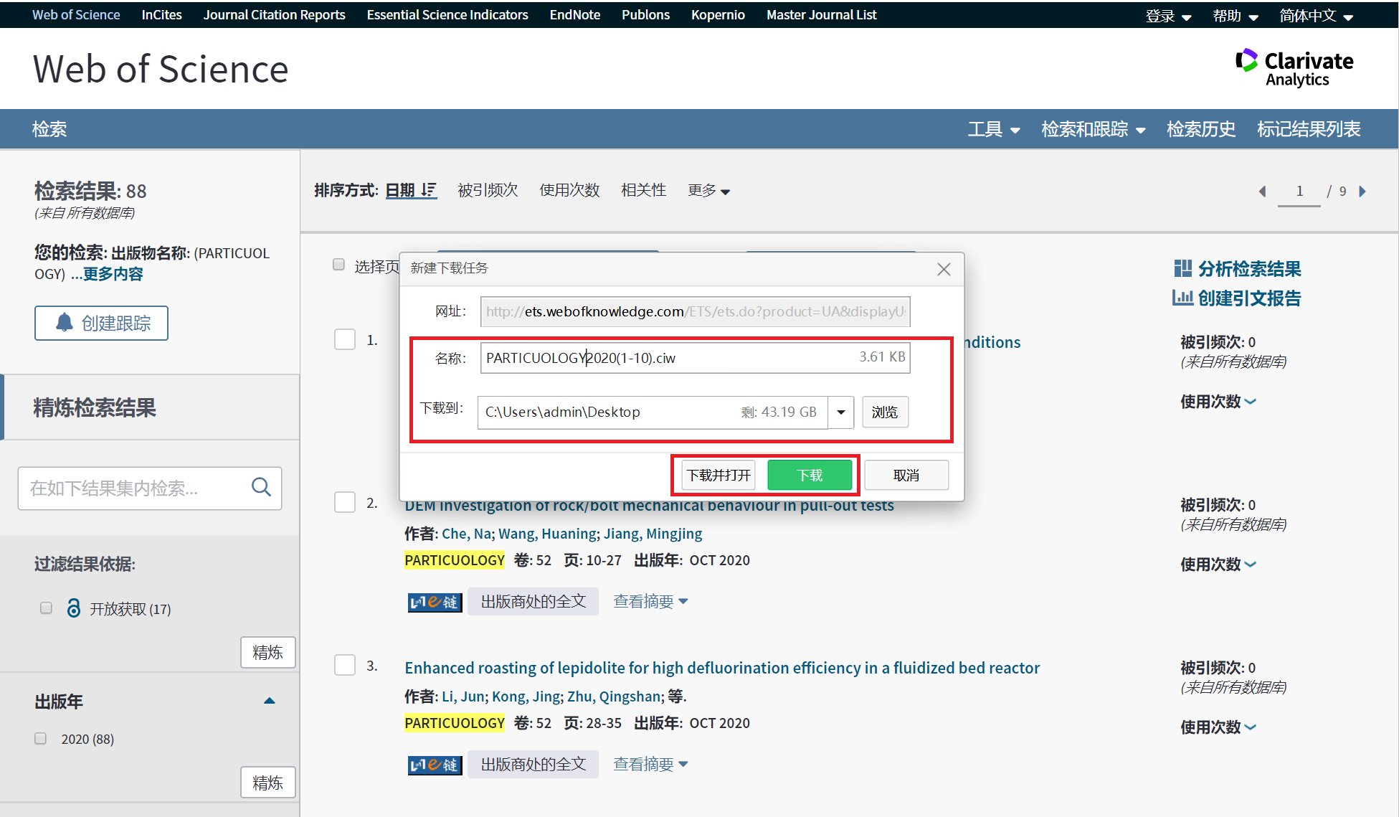Click the e链 link icon for result 2

coord(435,602)
